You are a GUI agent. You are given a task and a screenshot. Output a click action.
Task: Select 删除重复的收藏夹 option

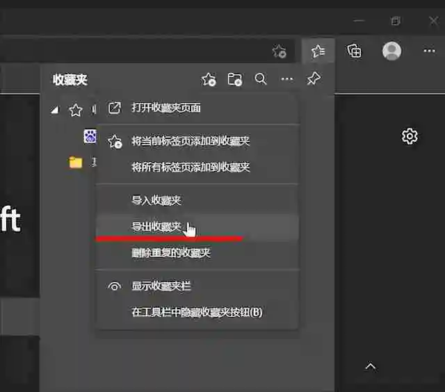(x=197, y=252)
